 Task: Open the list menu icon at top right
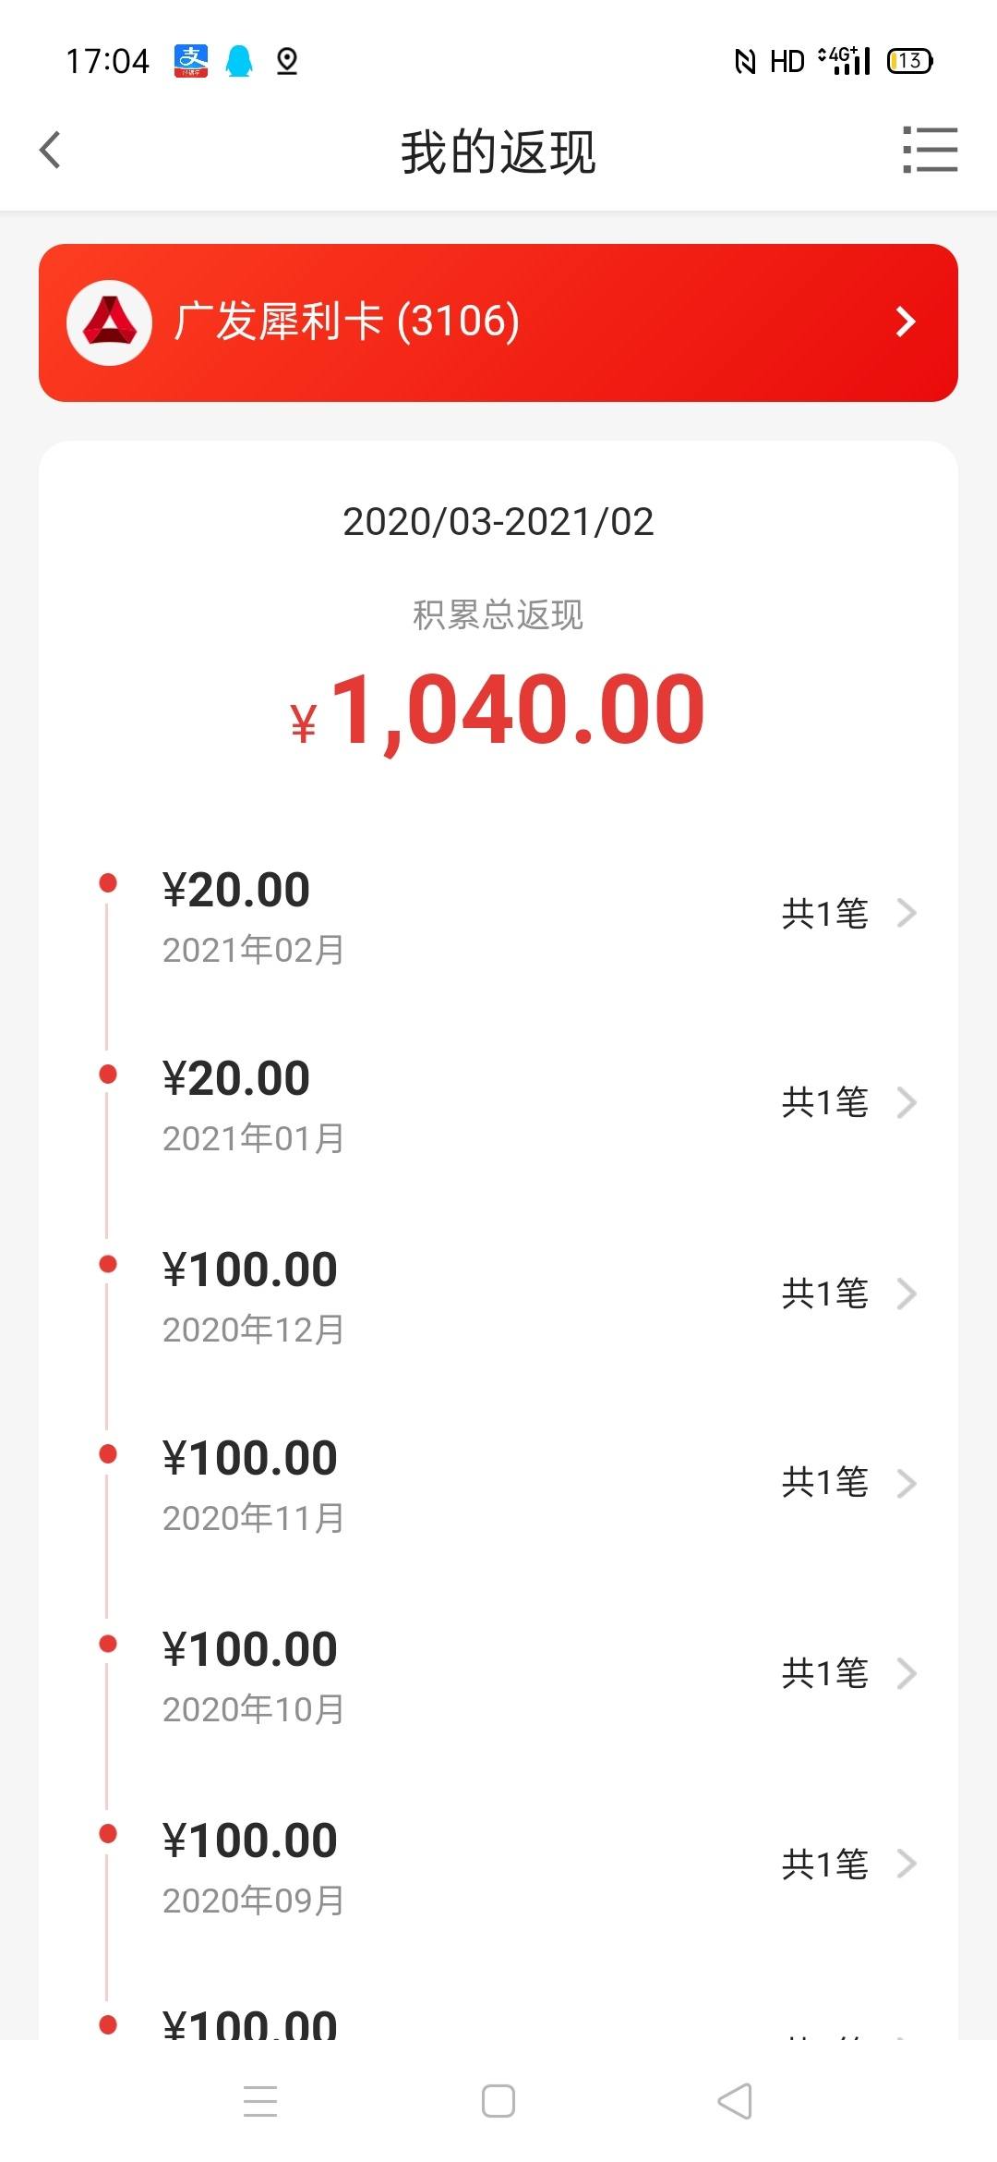pos(930,150)
